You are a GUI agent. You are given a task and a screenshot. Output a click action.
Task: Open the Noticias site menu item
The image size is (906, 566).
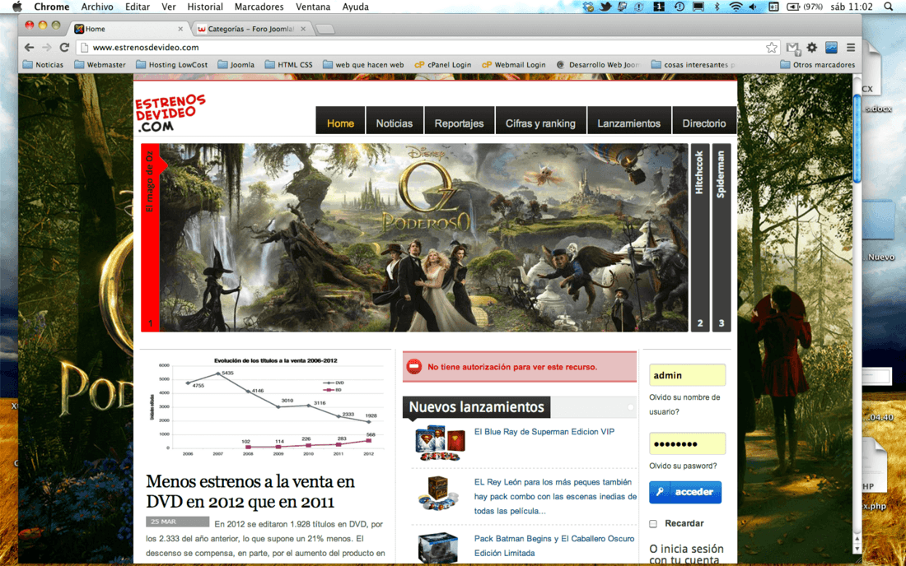coord(394,123)
